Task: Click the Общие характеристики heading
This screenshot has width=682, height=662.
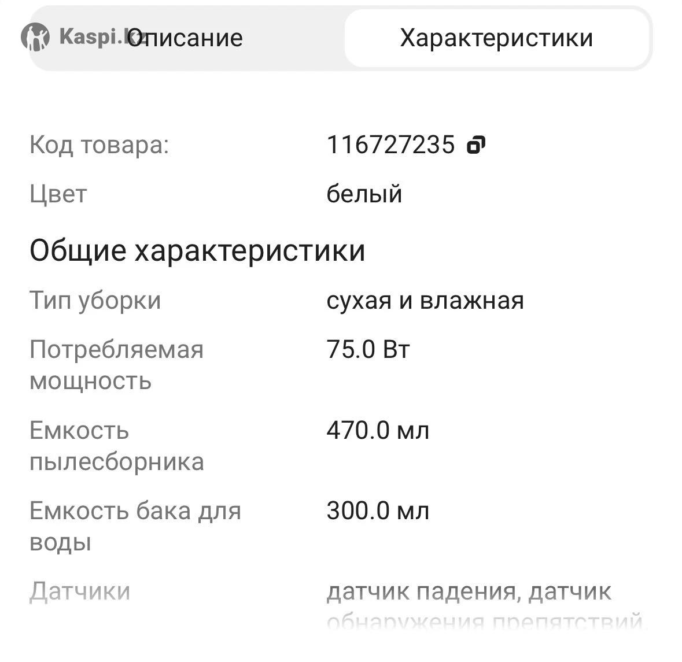Action: point(197,250)
